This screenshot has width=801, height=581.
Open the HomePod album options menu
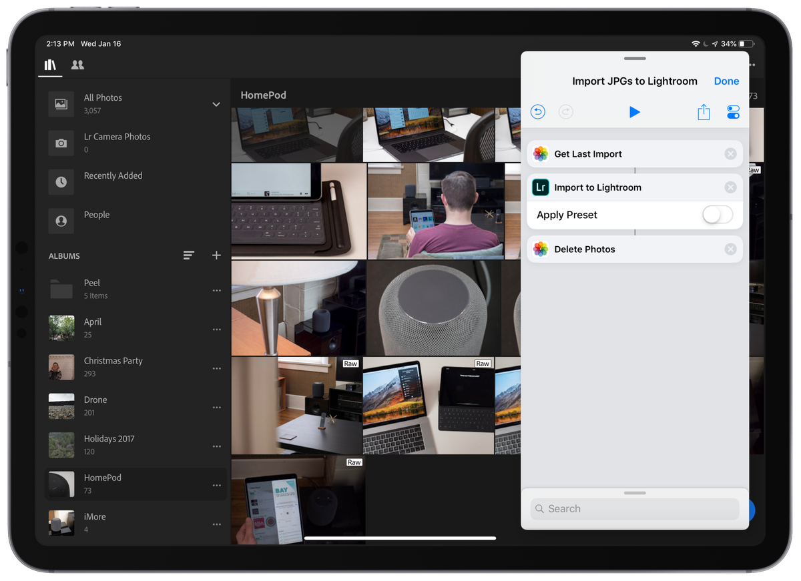coord(216,485)
